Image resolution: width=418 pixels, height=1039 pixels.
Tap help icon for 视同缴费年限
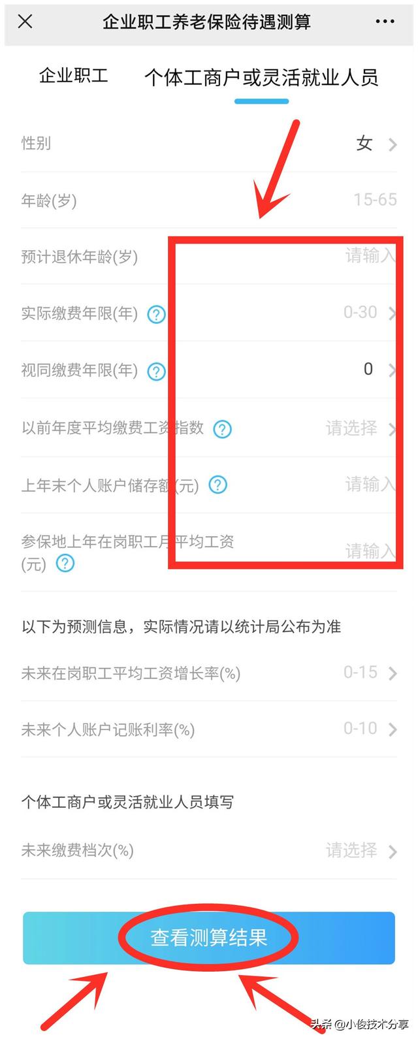[156, 372]
